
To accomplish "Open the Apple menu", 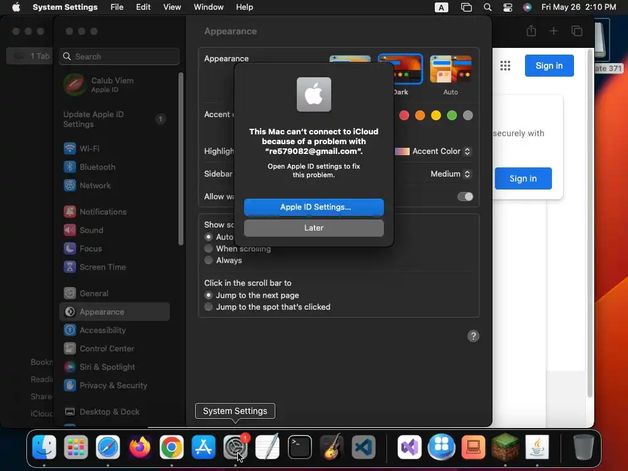I will [16, 7].
